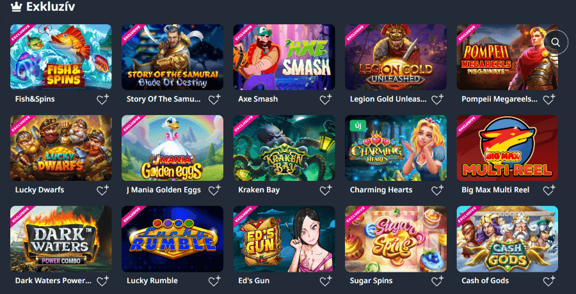Open the Pompeii Megareels thumbnail
The height and width of the screenshot is (294, 576).
tap(508, 57)
